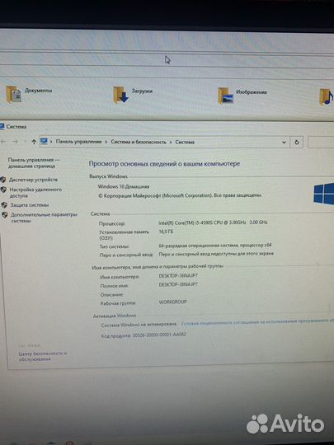Open Система и безопасность breadcrumb

click(139, 142)
